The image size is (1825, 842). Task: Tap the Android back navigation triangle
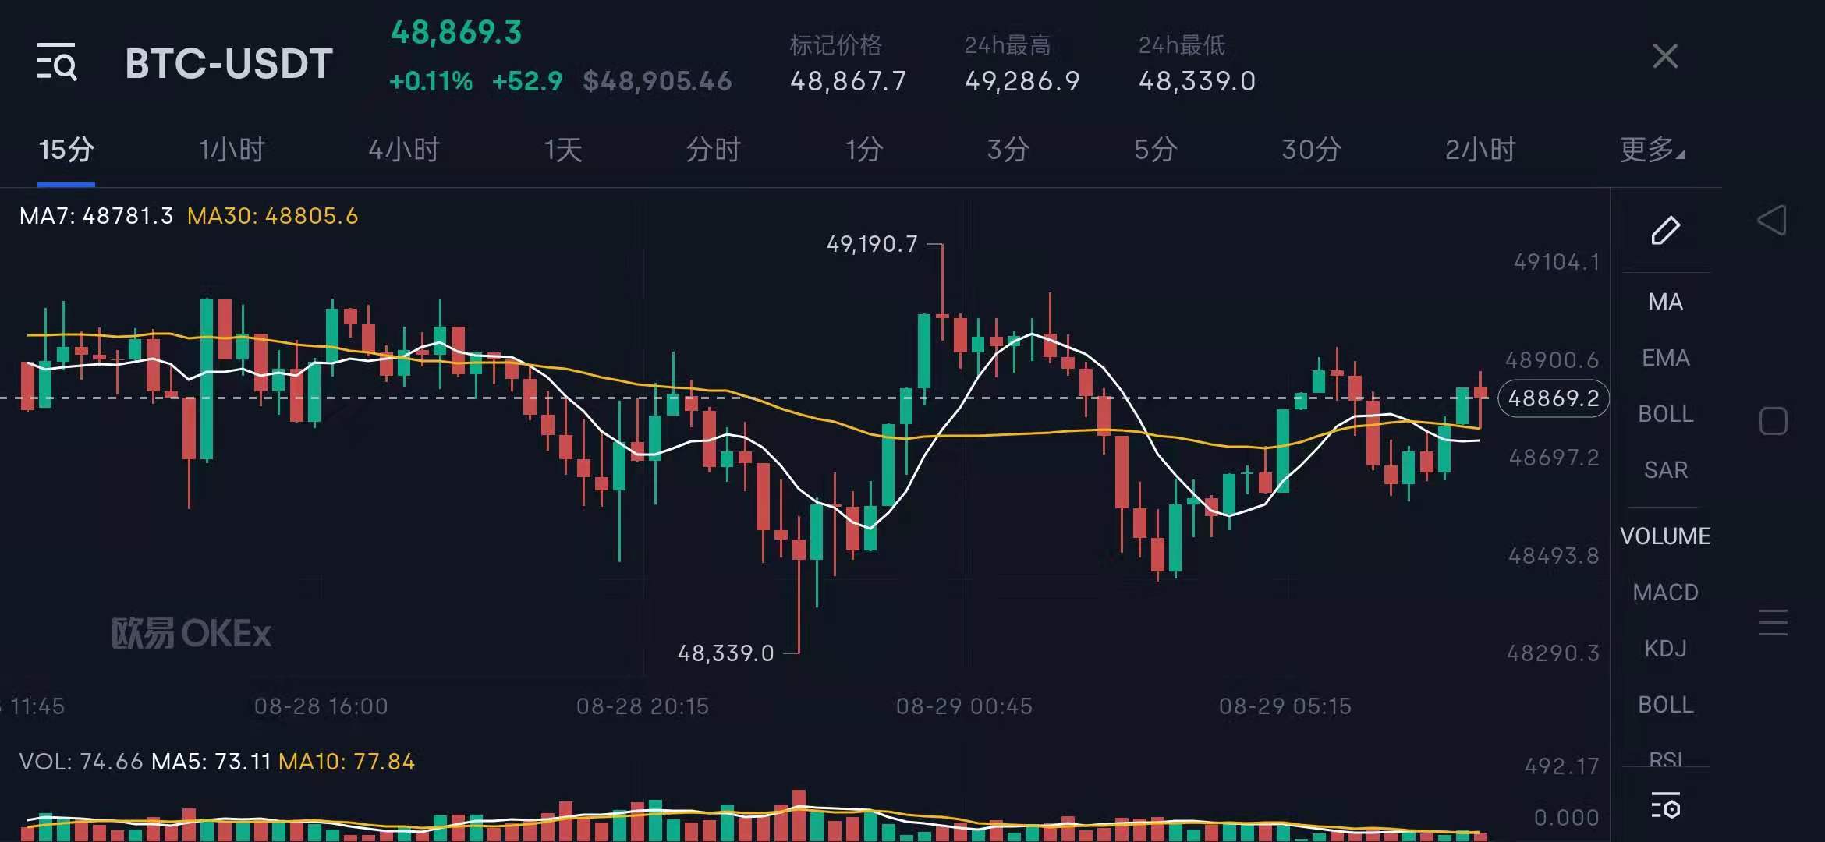pos(1774,221)
